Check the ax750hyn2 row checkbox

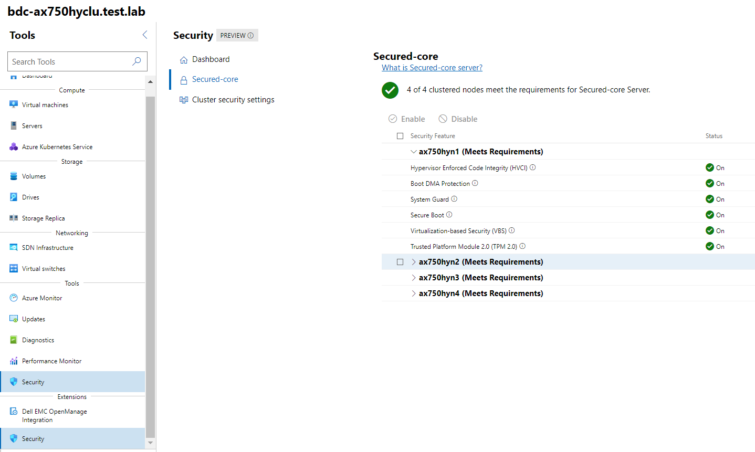[400, 262]
